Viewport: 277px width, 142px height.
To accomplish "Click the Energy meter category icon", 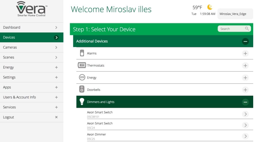I will (x=82, y=78).
